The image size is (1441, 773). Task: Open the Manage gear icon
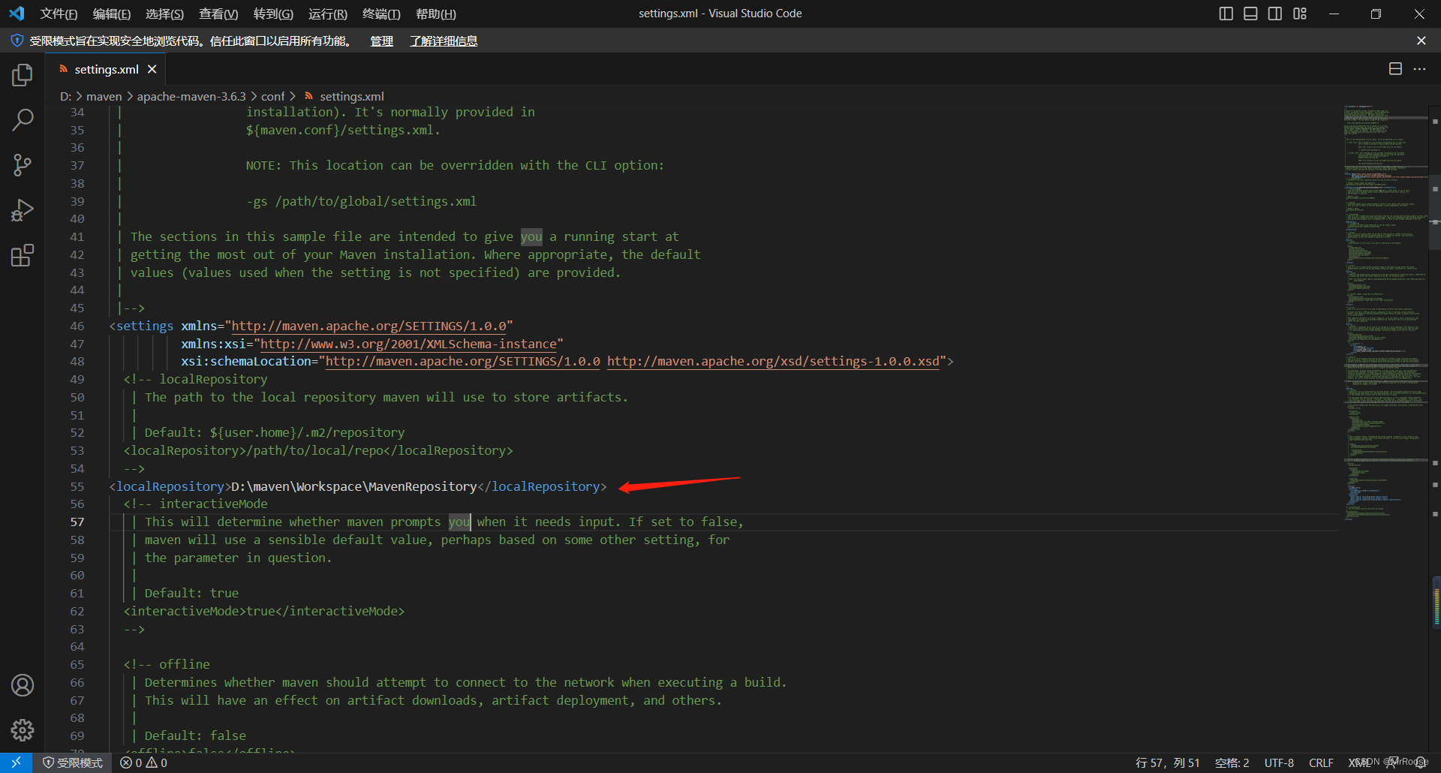pos(23,730)
